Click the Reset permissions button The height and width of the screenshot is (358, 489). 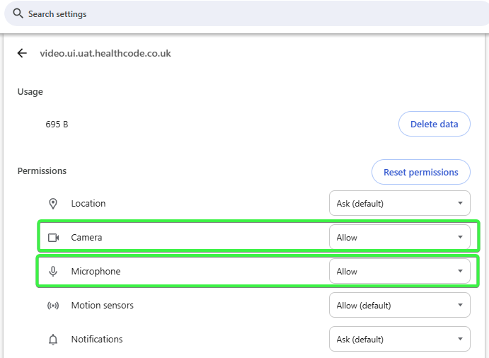pyautogui.click(x=420, y=172)
